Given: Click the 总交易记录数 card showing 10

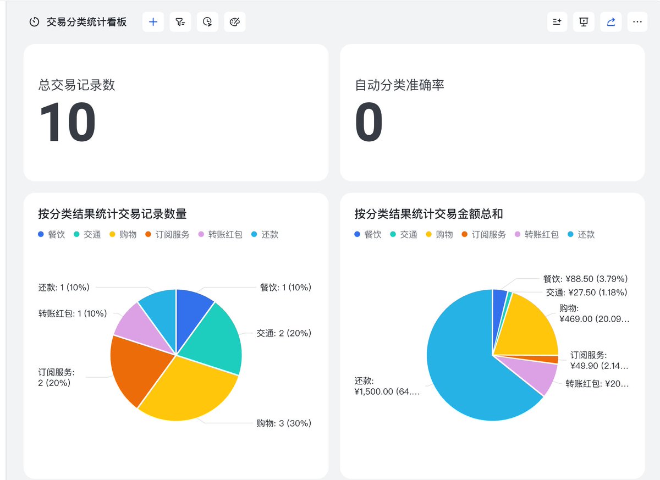Looking at the screenshot, I should (x=176, y=113).
